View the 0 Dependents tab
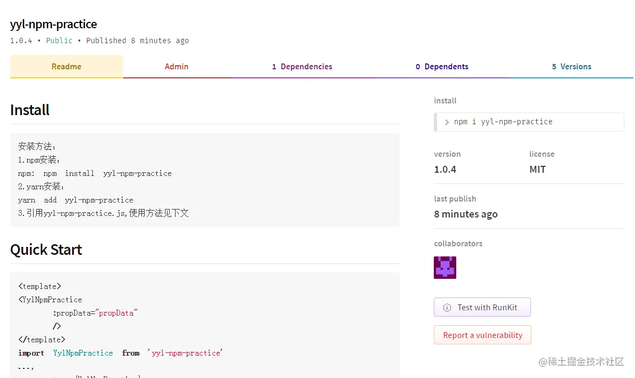 tap(442, 66)
